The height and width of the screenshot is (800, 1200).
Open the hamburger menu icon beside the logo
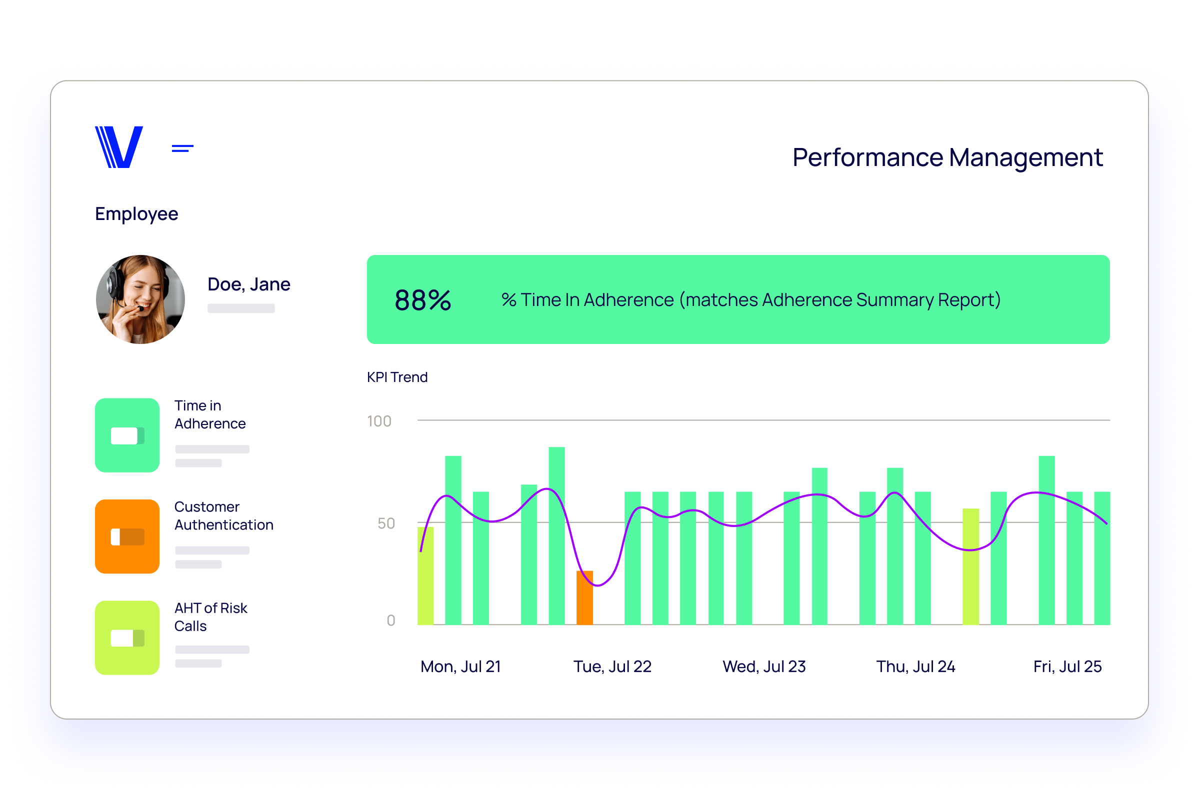182,148
